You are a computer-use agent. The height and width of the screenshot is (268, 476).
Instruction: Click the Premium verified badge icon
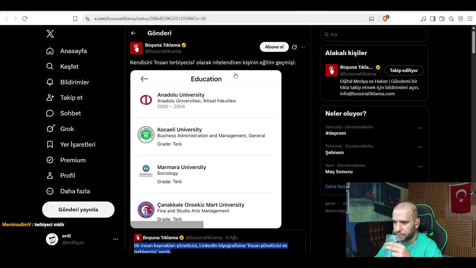(x=50, y=160)
